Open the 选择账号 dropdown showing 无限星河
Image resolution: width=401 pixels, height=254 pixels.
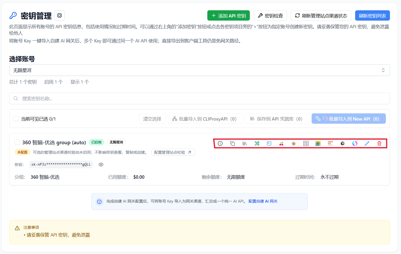(199, 70)
